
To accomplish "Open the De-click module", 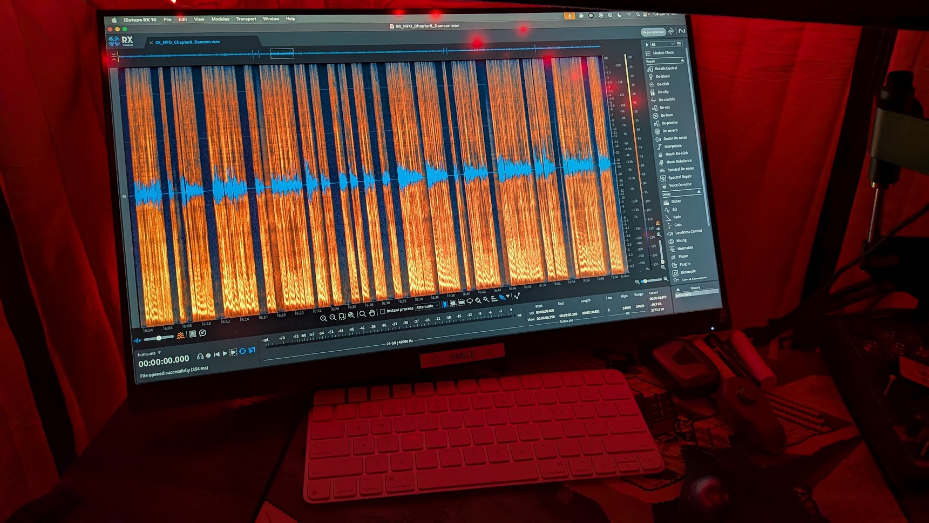I will [662, 84].
